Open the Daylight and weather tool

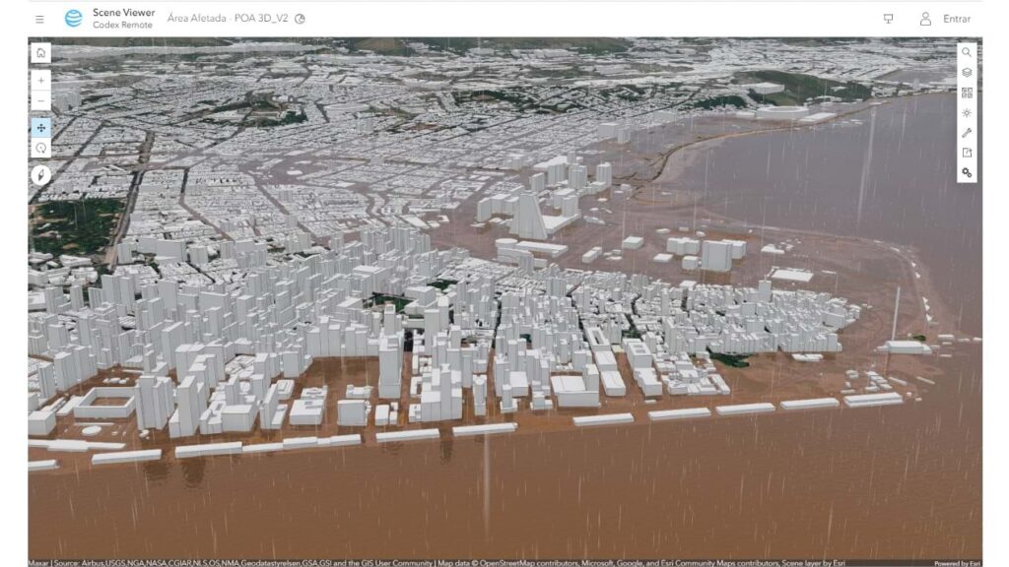point(967,112)
